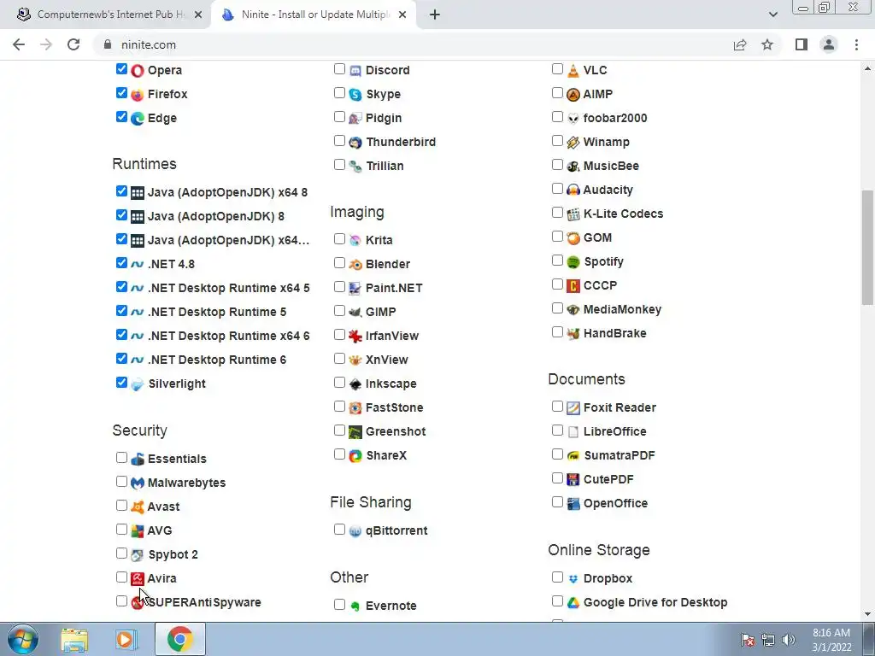The image size is (875, 656).
Task: Click the Greenshot icon
Action: pyautogui.click(x=355, y=431)
